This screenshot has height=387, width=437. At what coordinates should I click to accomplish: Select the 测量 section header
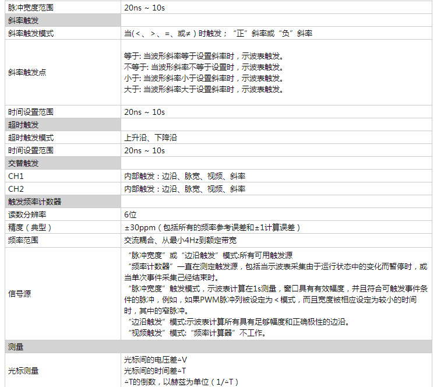(16, 346)
